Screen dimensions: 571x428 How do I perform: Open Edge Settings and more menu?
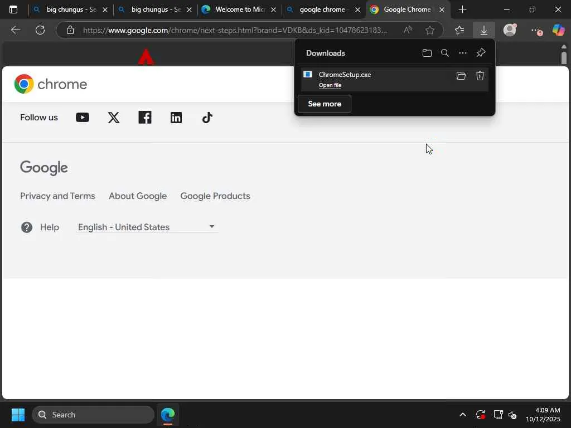point(535,31)
